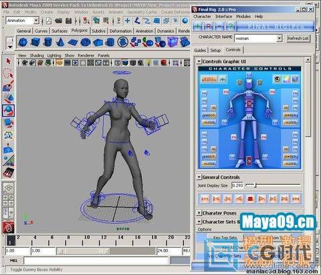Click Final Rig minus icon

[x=219, y=27]
